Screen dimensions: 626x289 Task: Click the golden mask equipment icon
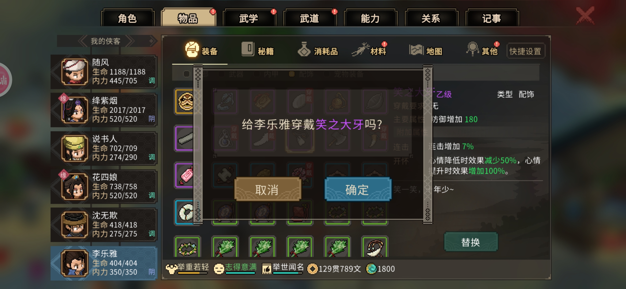click(185, 101)
